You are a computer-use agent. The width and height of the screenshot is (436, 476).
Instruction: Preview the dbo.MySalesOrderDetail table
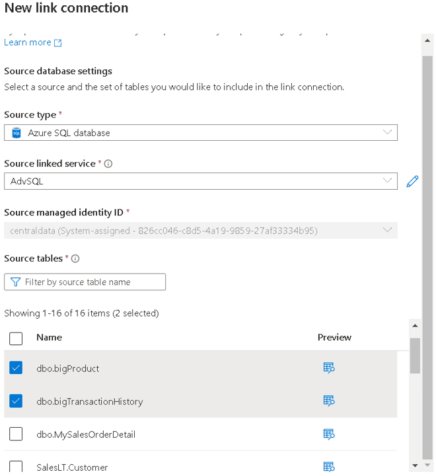coord(329,434)
